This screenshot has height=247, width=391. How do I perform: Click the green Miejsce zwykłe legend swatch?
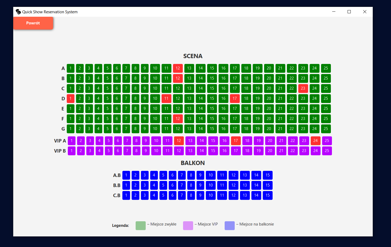pyautogui.click(x=141, y=226)
